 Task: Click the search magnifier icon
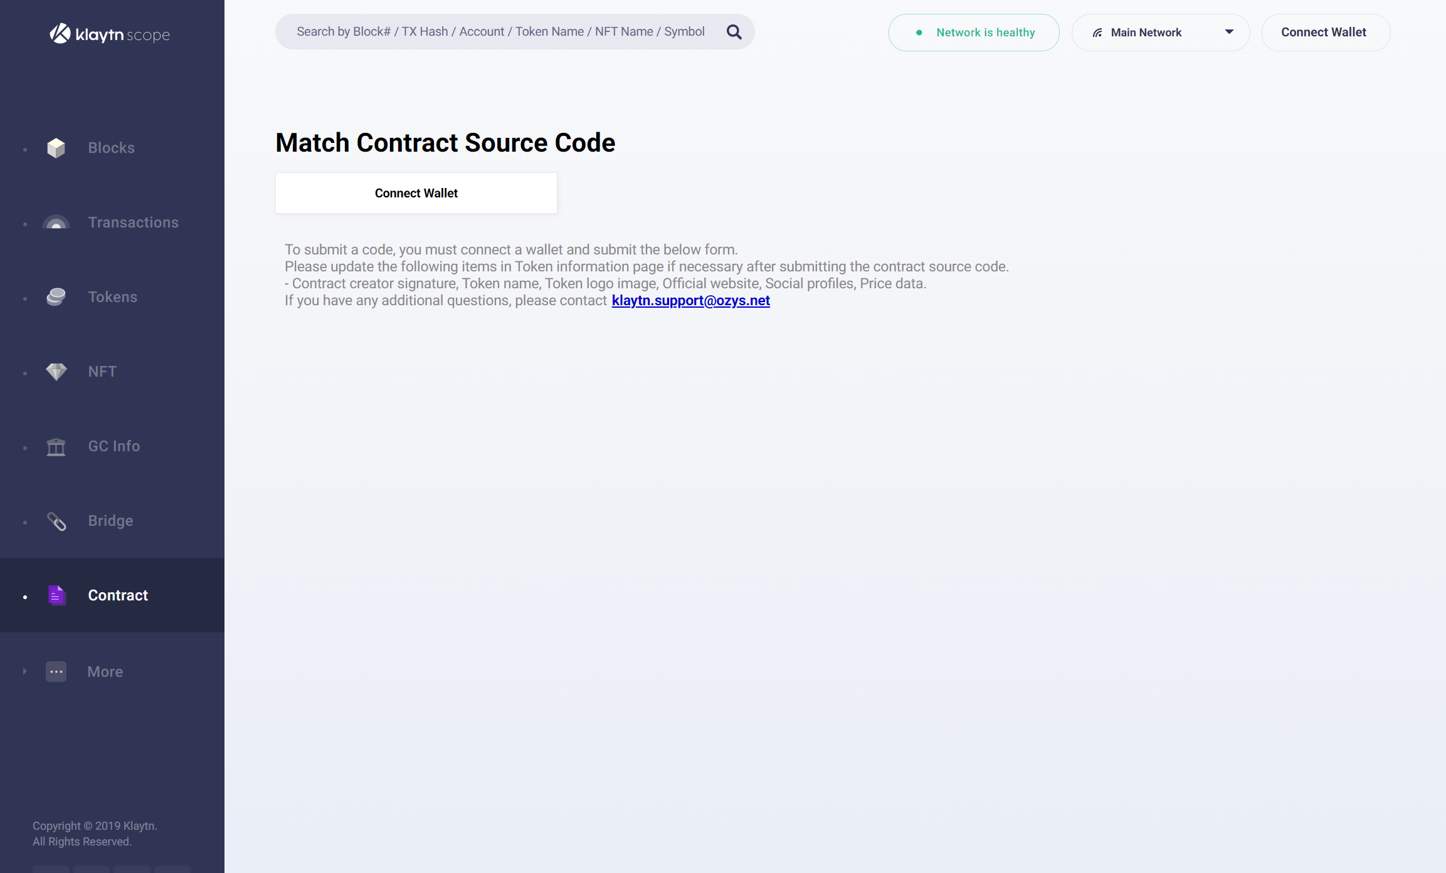click(x=734, y=32)
